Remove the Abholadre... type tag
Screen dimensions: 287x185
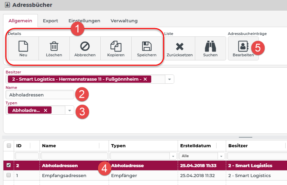[x=46, y=110]
